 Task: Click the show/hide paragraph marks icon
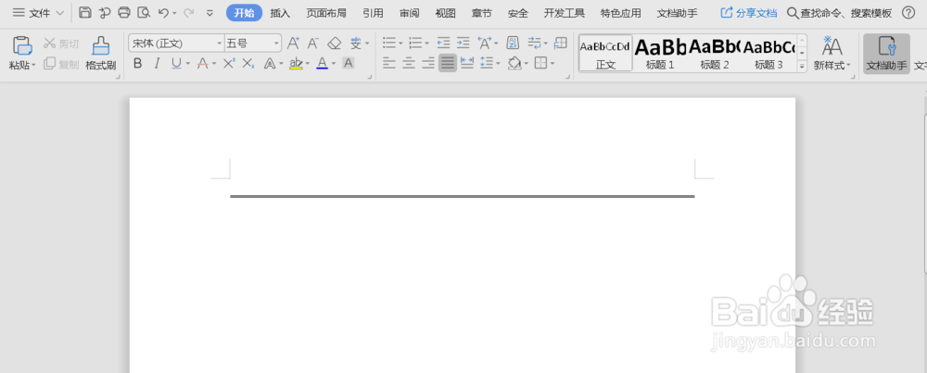[535, 44]
